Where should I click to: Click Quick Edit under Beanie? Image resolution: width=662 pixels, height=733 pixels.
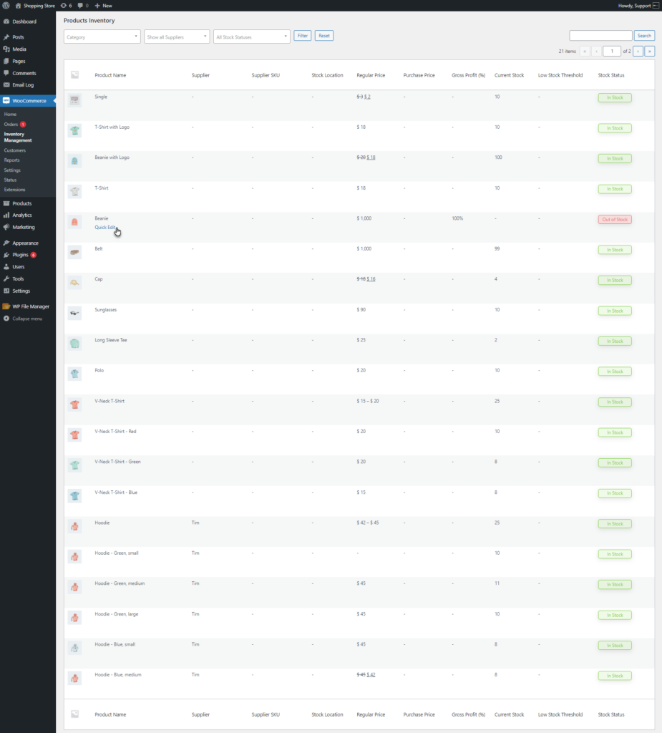(104, 227)
